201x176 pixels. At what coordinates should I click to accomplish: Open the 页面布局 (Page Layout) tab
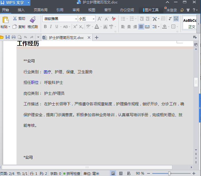tap(41, 10)
